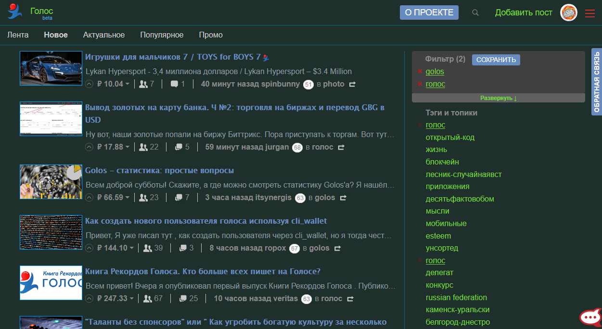
Task: Open the blue sports car thumbnail
Action: click(x=51, y=68)
